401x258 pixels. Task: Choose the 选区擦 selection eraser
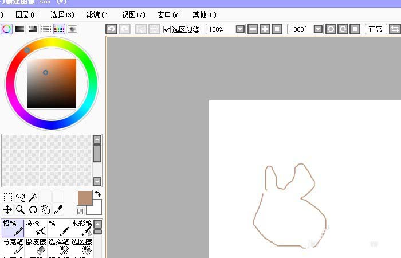tap(81, 246)
